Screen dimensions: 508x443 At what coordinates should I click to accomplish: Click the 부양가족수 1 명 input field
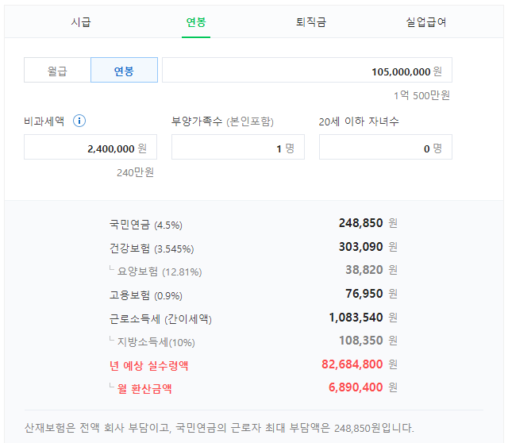coord(238,147)
